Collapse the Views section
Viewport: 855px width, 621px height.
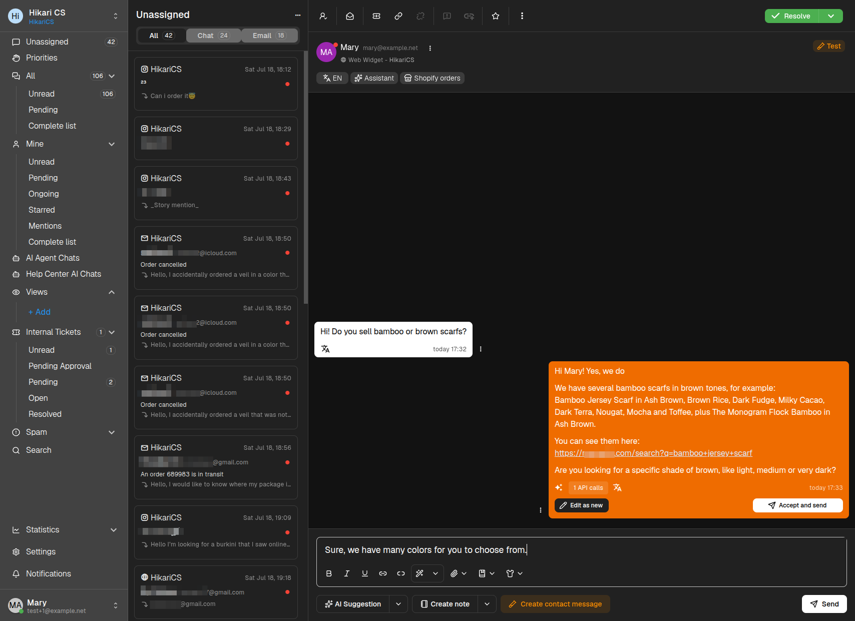pyautogui.click(x=112, y=292)
